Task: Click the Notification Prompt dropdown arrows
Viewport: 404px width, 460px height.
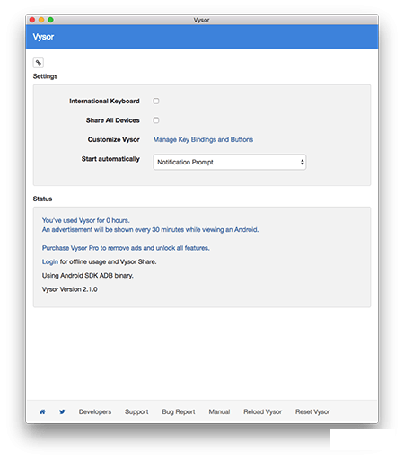Action: [x=302, y=162]
